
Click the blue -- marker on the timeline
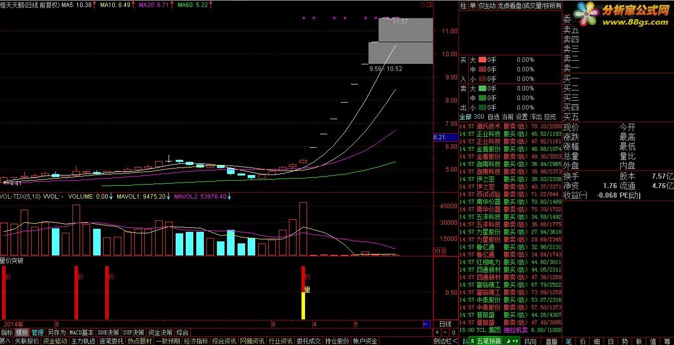pyautogui.click(x=426, y=324)
